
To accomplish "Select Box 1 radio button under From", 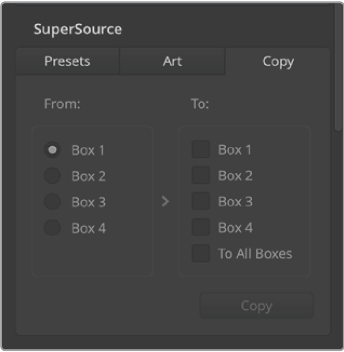I will coord(52,150).
